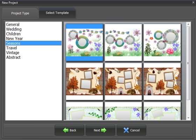Click the green Back arrow icon
Viewport: 196px width, 140px height.
(66, 130)
